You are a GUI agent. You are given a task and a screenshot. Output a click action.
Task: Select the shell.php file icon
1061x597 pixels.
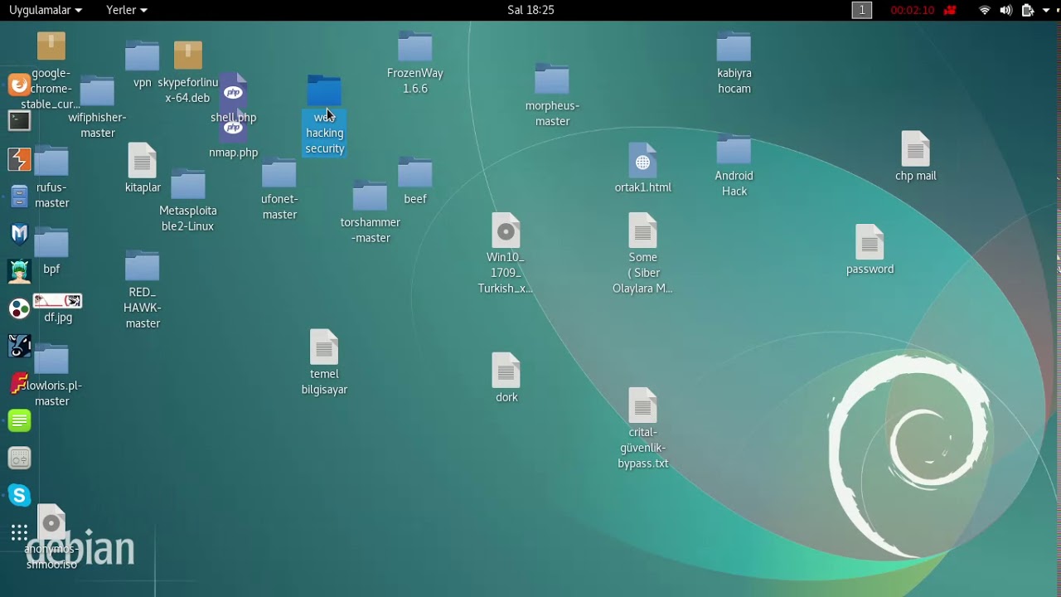(234, 93)
